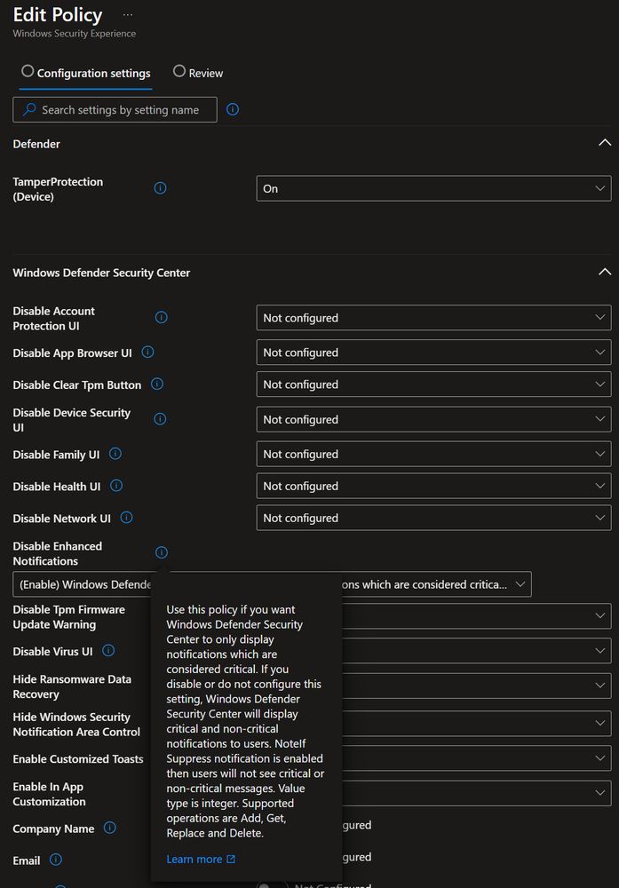
Task: Open Hide Ransomware Data Recovery dropdown
Action: [x=476, y=686]
